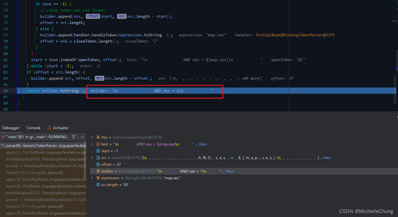The image size is (398, 217).
Task: Click inline value 'offset: 37' on line 84
Action: click(282, 78)
